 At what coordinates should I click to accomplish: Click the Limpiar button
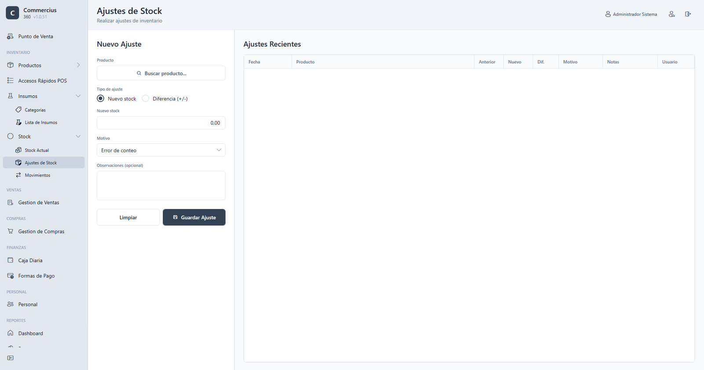(128, 217)
